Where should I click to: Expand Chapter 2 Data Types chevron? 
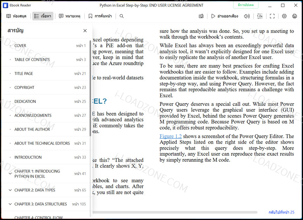pos(10,190)
